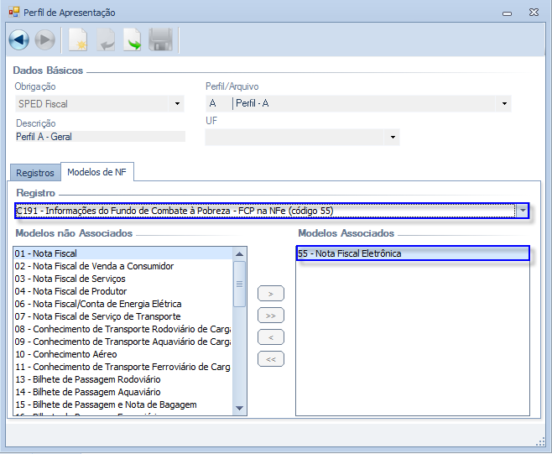Click the Descrição field with Perfil A - Geral
552x454 pixels.
click(x=99, y=137)
